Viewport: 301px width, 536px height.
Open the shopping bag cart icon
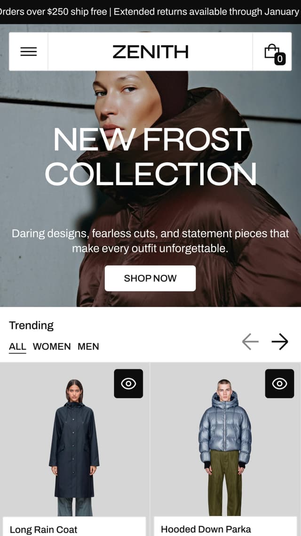(x=272, y=52)
